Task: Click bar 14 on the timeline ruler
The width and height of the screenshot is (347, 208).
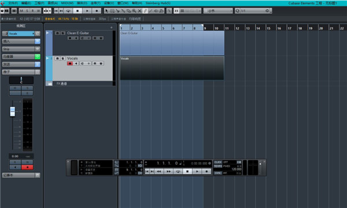Action: (258, 28)
